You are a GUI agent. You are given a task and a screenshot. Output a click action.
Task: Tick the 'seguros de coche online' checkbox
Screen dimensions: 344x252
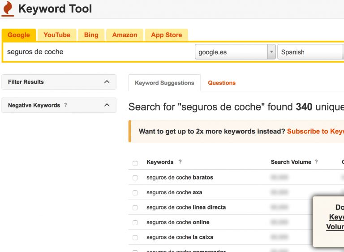[135, 222]
